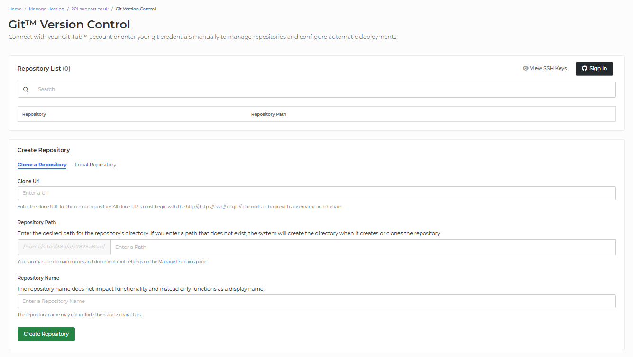Click the View SSH Keys text
The width and height of the screenshot is (633, 357).
pos(548,68)
